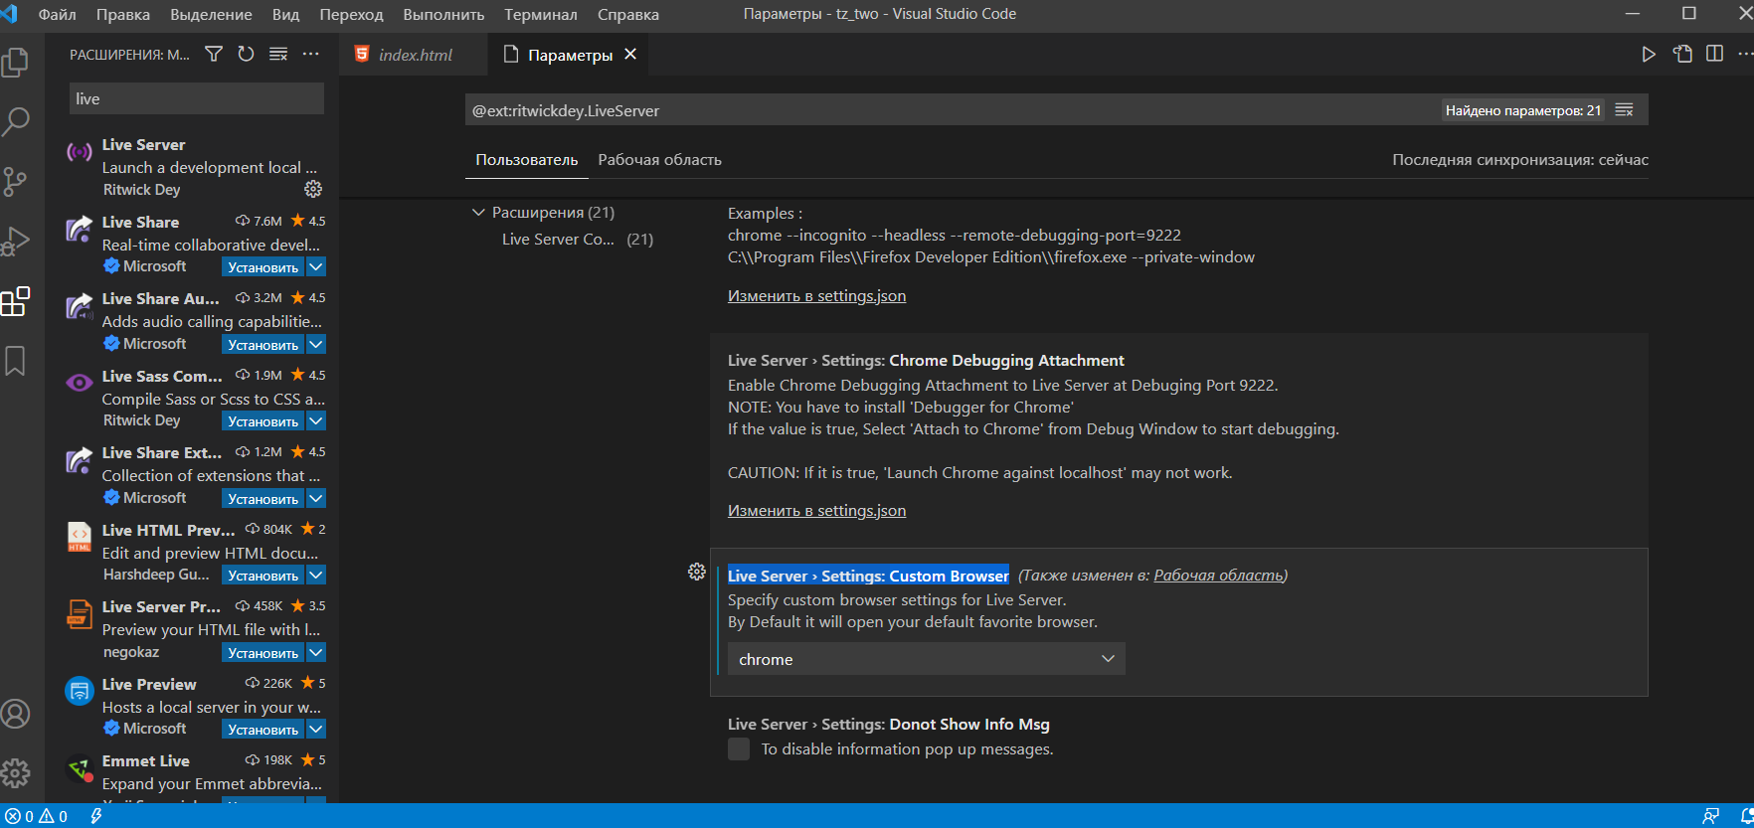Click the Run play icon in editor toolbar

(x=1649, y=54)
